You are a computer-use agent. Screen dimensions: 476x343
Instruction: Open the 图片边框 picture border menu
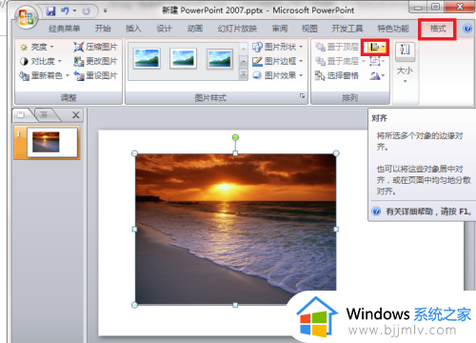click(278, 61)
